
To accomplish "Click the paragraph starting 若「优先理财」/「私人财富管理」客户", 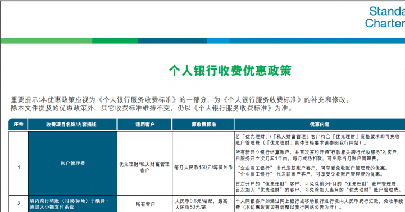I will [318, 140].
